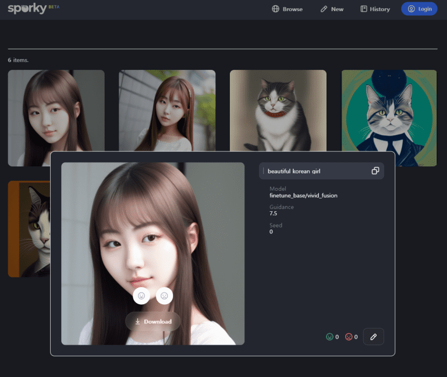Open the cat with red collar thumbnail
The image size is (447, 377).
(x=278, y=109)
